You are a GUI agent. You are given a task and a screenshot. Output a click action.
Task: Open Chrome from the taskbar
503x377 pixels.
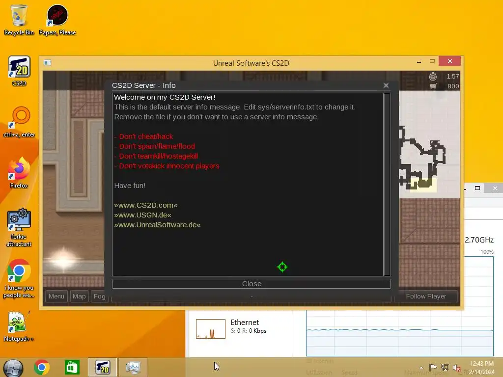pyautogui.click(x=42, y=367)
